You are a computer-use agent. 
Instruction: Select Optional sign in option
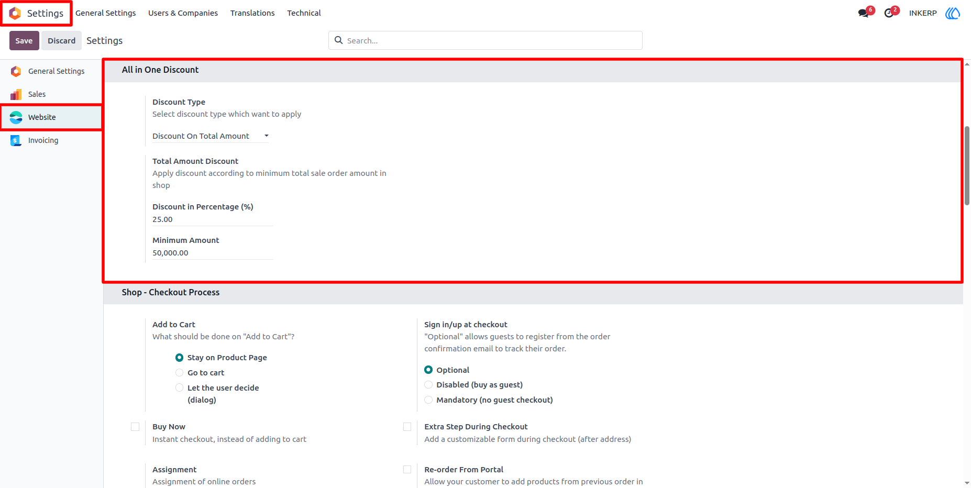tap(428, 370)
